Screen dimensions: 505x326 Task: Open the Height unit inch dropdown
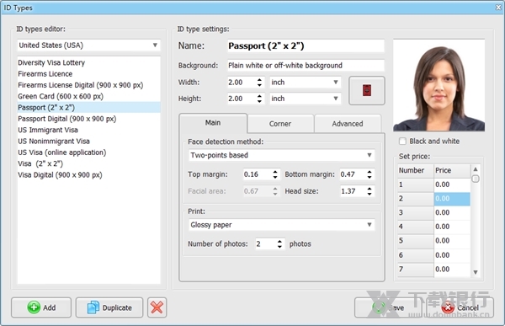pyautogui.click(x=305, y=99)
